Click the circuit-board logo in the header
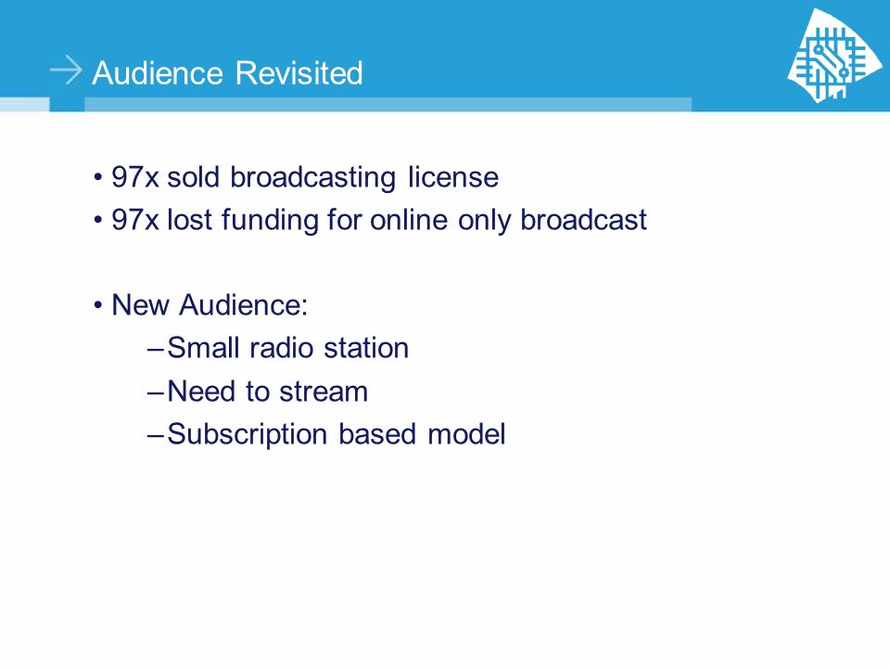The width and height of the screenshot is (890, 668). pos(833,55)
